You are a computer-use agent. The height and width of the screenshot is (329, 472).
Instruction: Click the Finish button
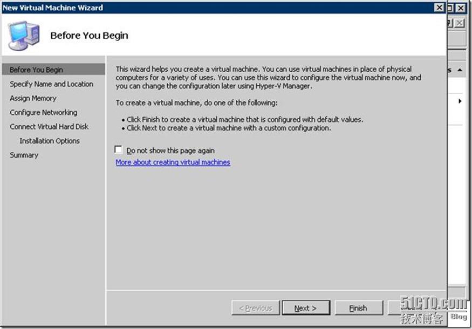click(359, 308)
